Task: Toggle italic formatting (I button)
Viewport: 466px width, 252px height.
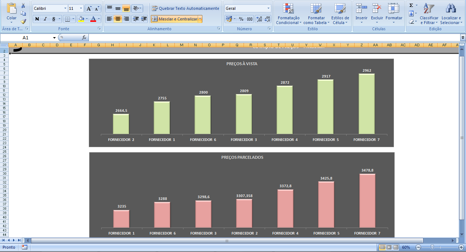Action: (45, 19)
